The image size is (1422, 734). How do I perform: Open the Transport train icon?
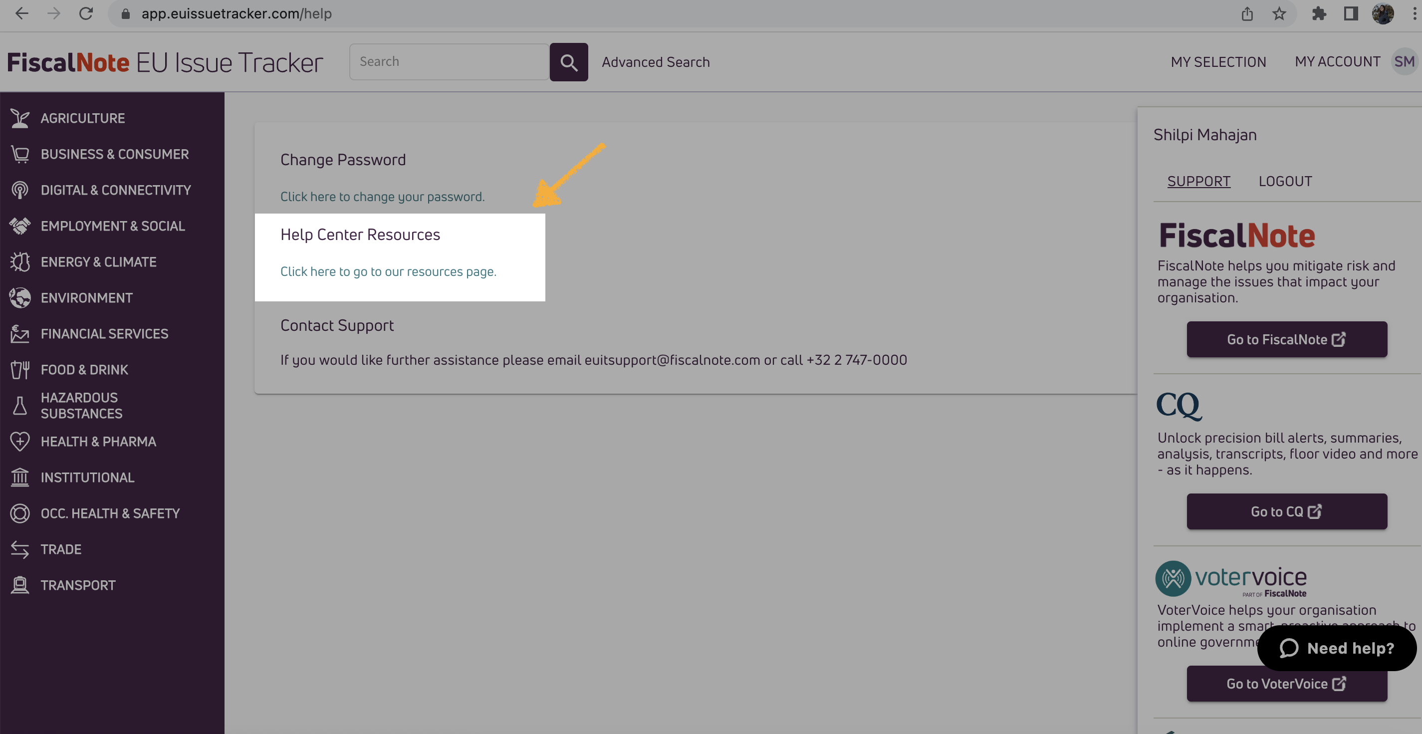coord(20,585)
